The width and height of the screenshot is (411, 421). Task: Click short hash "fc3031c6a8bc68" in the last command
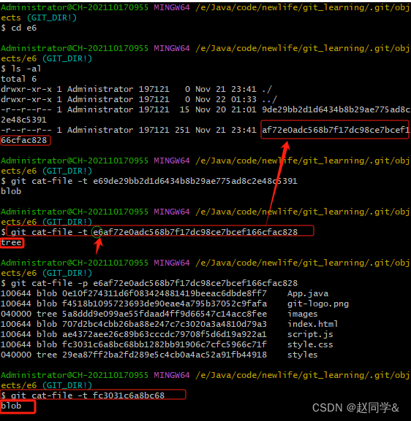tap(129, 395)
